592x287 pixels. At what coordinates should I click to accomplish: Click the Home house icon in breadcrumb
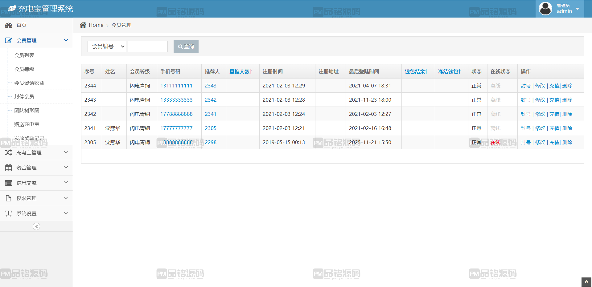pyautogui.click(x=83, y=25)
